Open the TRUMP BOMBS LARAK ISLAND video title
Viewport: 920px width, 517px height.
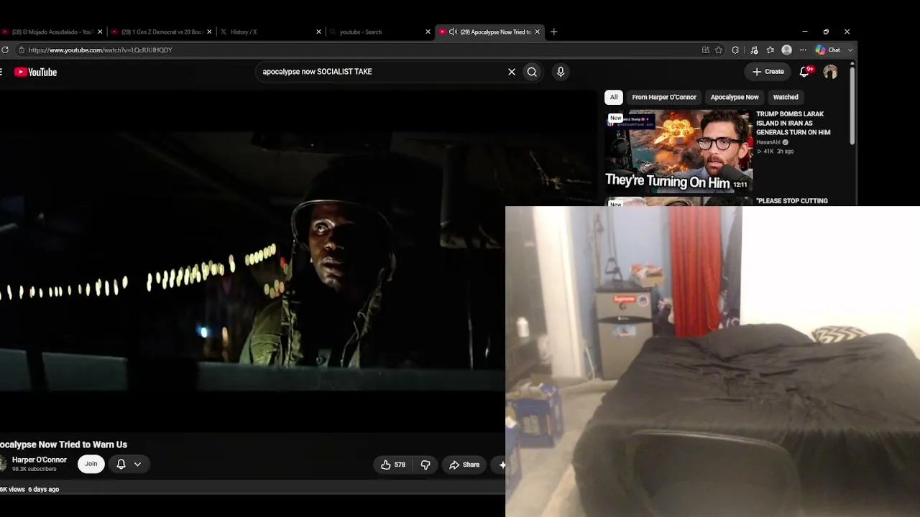[793, 123]
